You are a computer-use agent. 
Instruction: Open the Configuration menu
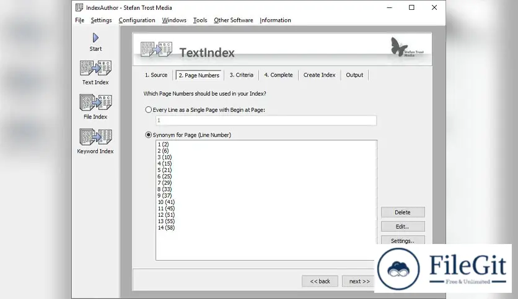(137, 20)
